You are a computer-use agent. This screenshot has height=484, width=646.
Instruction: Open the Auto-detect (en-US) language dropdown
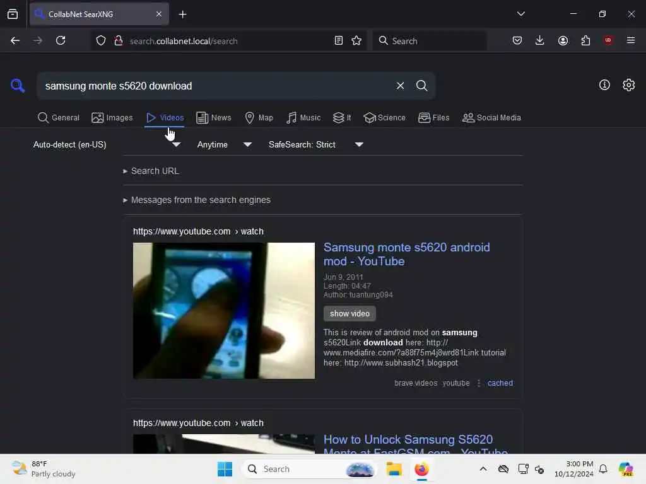click(107, 144)
